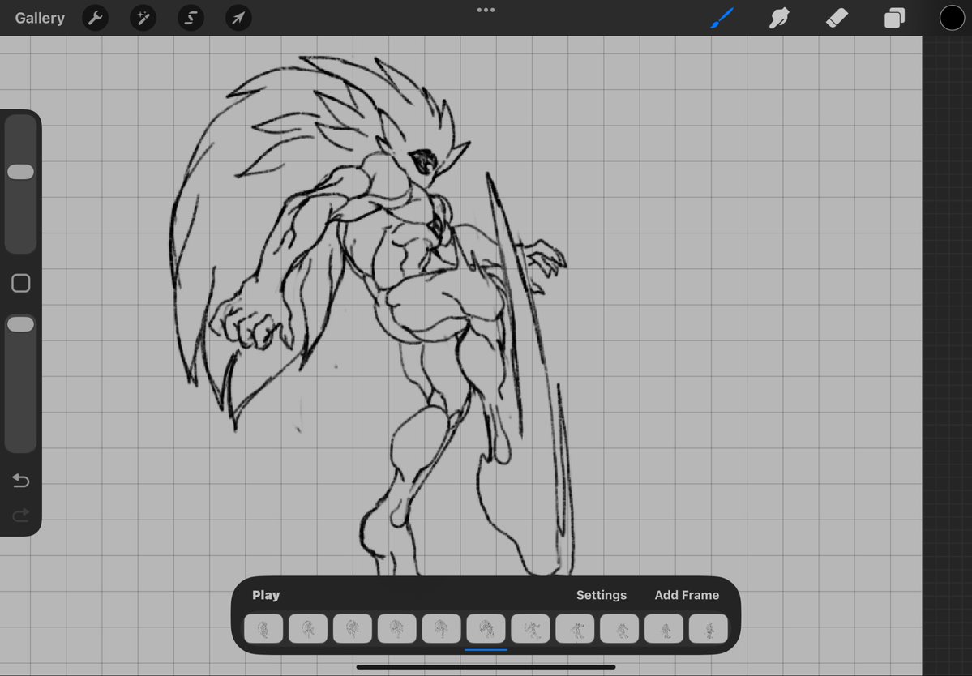972x676 pixels.
Task: Switch to the Smudge tool
Action: [778, 17]
